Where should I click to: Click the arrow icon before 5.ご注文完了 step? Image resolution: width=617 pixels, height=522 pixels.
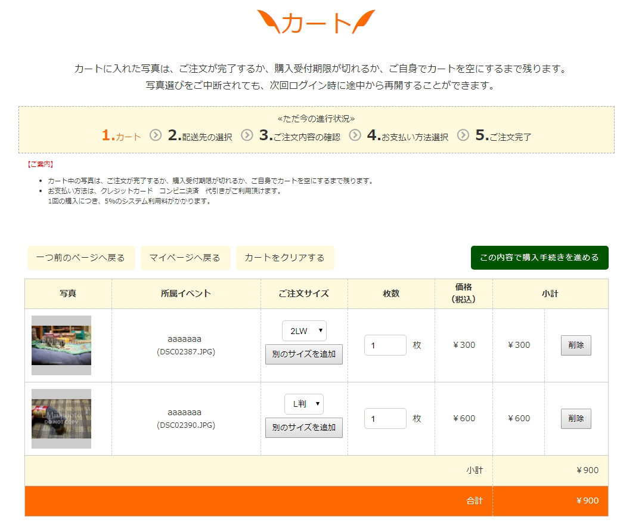(463, 135)
